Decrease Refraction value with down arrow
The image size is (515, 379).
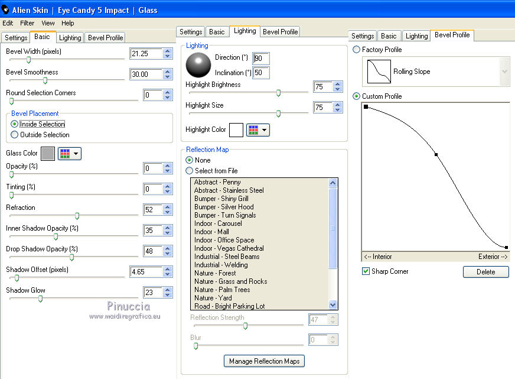pos(168,212)
